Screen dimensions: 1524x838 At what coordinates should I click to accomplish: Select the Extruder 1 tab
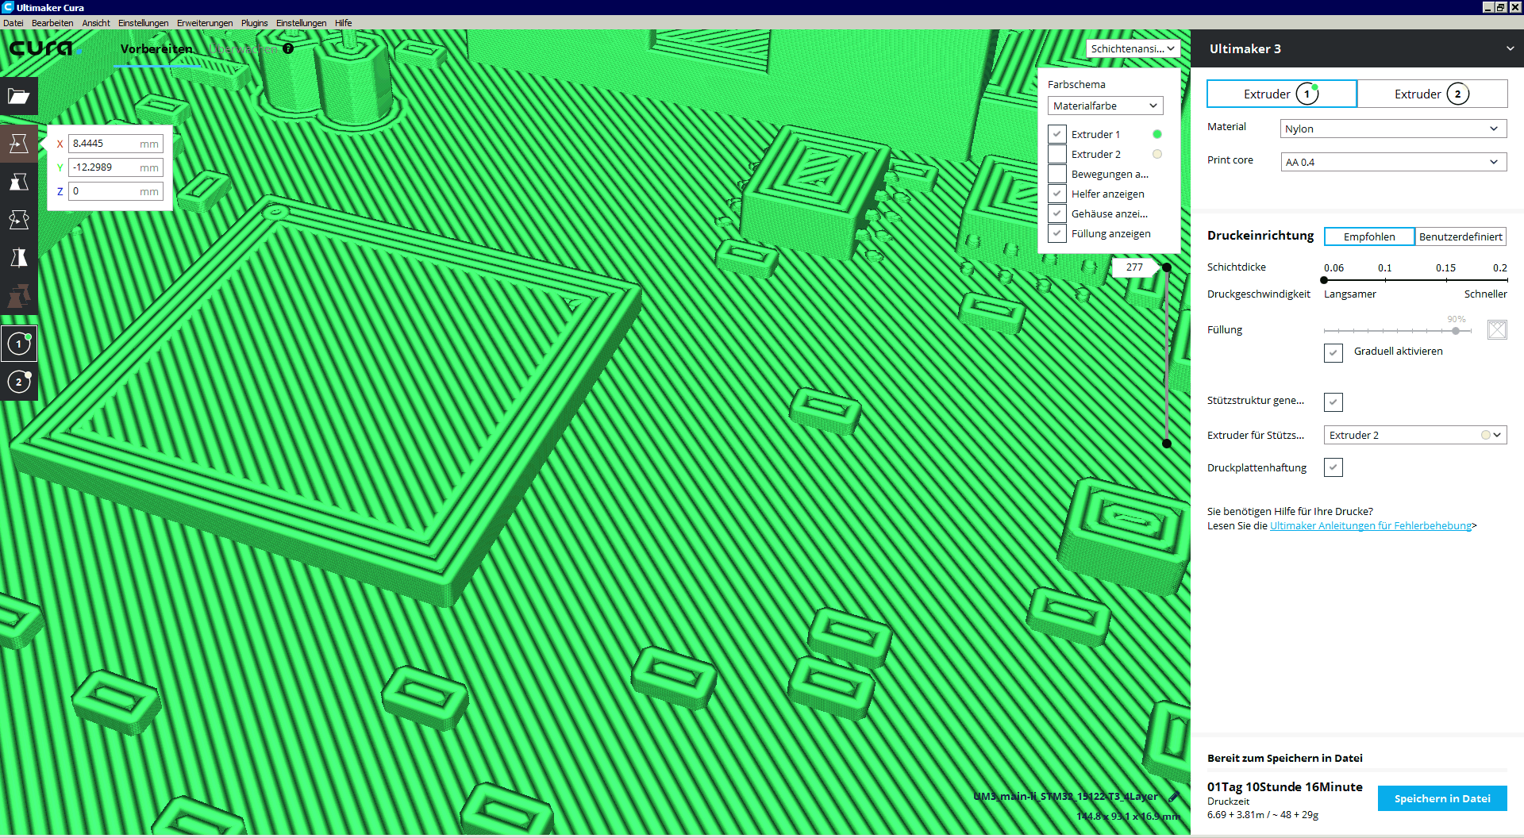coord(1282,94)
